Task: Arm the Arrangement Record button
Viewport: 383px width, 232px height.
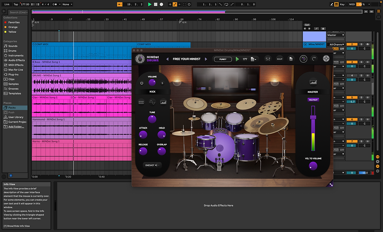Action: point(161,4)
